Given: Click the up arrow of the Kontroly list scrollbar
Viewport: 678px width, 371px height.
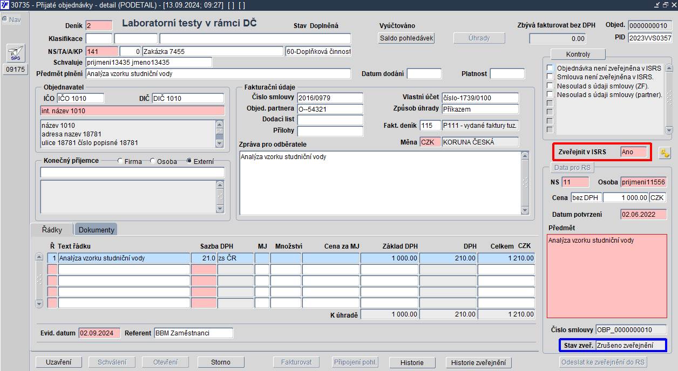Looking at the screenshot, I should pos(669,68).
